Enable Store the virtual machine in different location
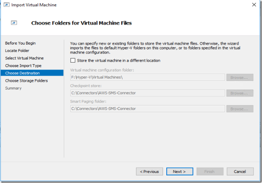 coord(73,60)
